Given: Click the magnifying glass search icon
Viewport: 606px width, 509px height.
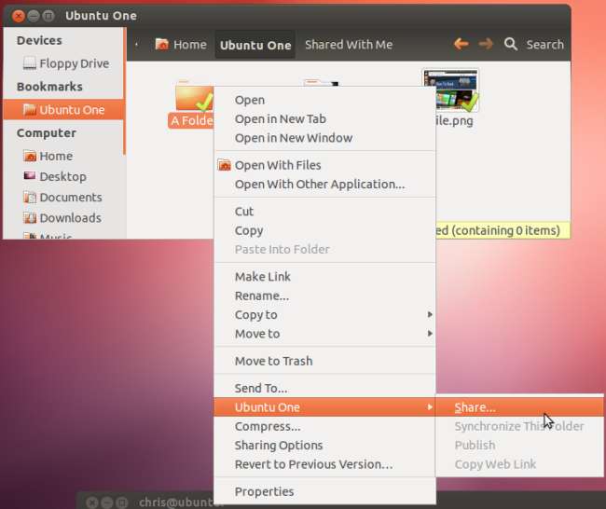Looking at the screenshot, I should 511,44.
